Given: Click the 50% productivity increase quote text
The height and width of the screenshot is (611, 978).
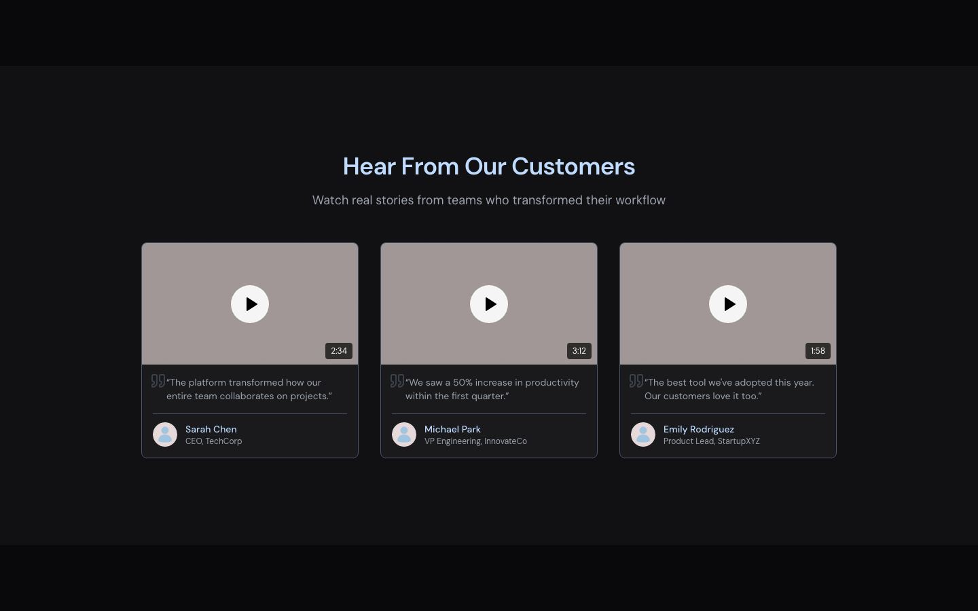Looking at the screenshot, I should pos(492,389).
